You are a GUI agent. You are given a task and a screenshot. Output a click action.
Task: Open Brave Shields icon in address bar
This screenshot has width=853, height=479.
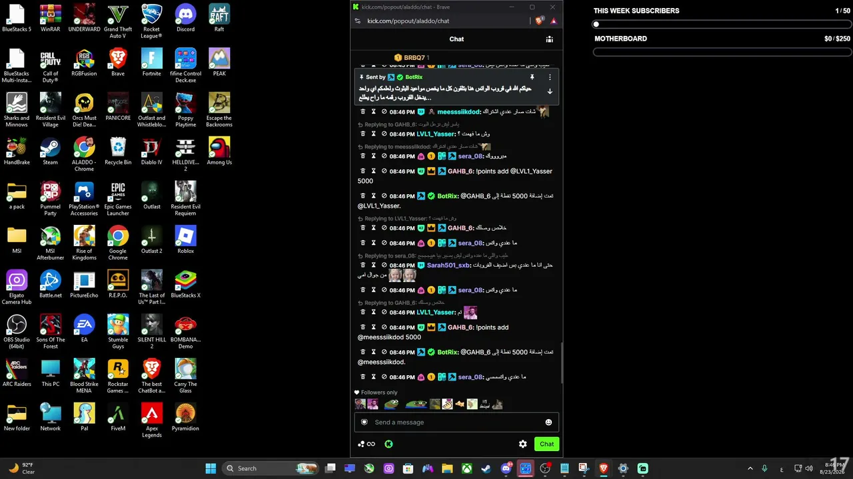540,21
